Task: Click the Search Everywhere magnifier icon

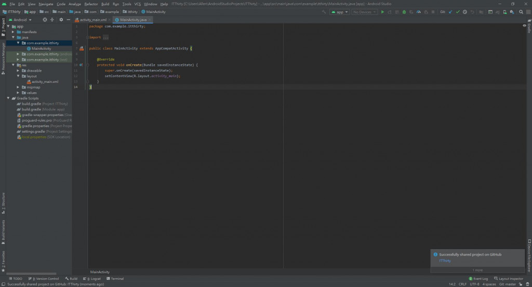Action: pos(521,12)
